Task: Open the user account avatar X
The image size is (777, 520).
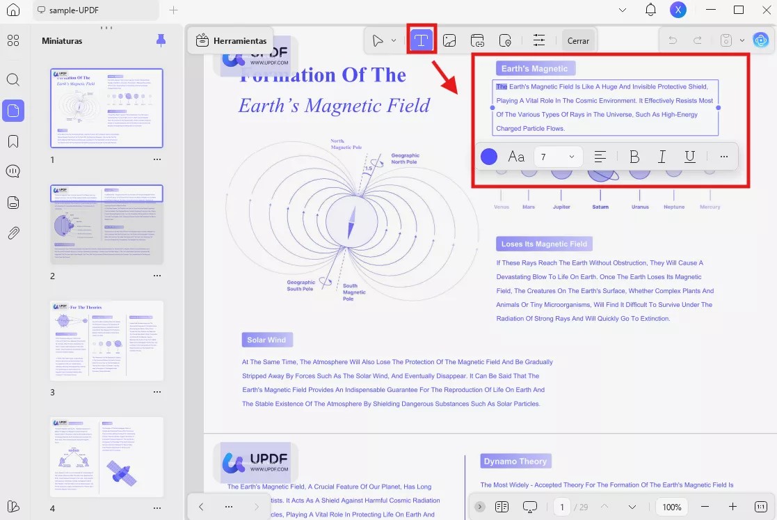Action: point(678,10)
